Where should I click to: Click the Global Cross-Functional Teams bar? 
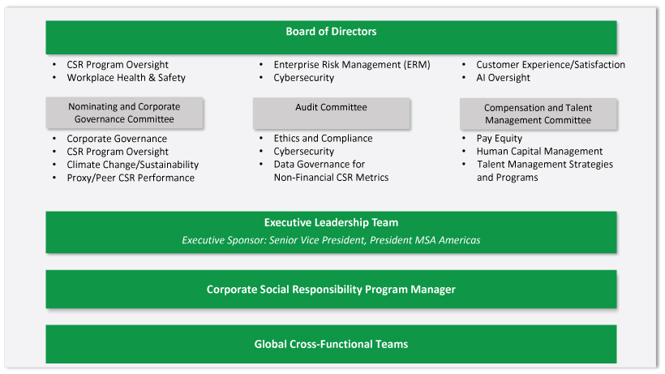click(331, 344)
